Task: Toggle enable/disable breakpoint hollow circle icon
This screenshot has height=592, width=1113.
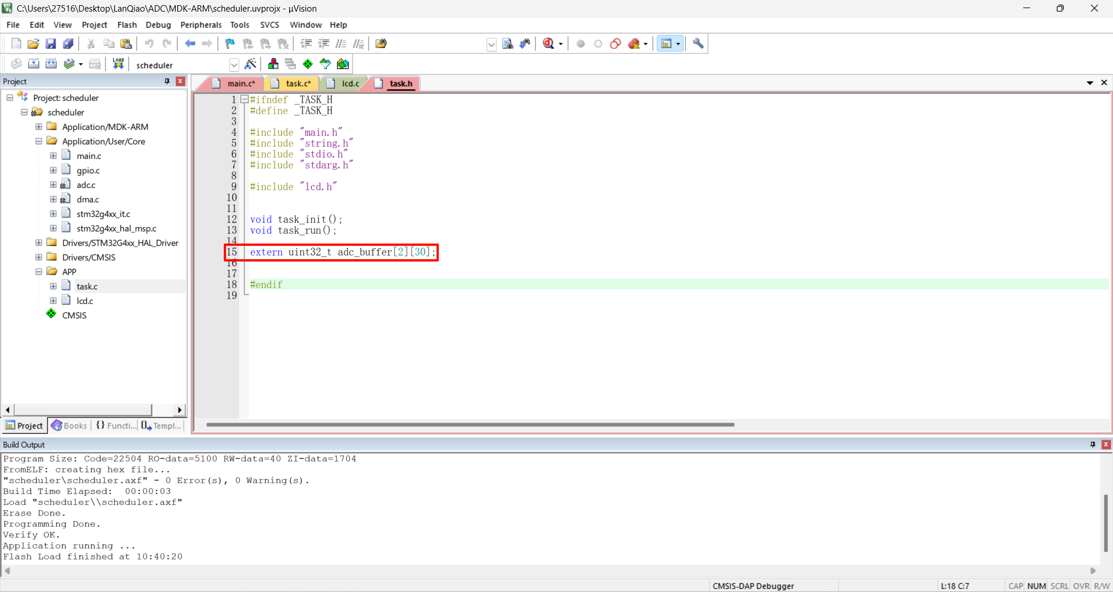Action: (x=598, y=43)
